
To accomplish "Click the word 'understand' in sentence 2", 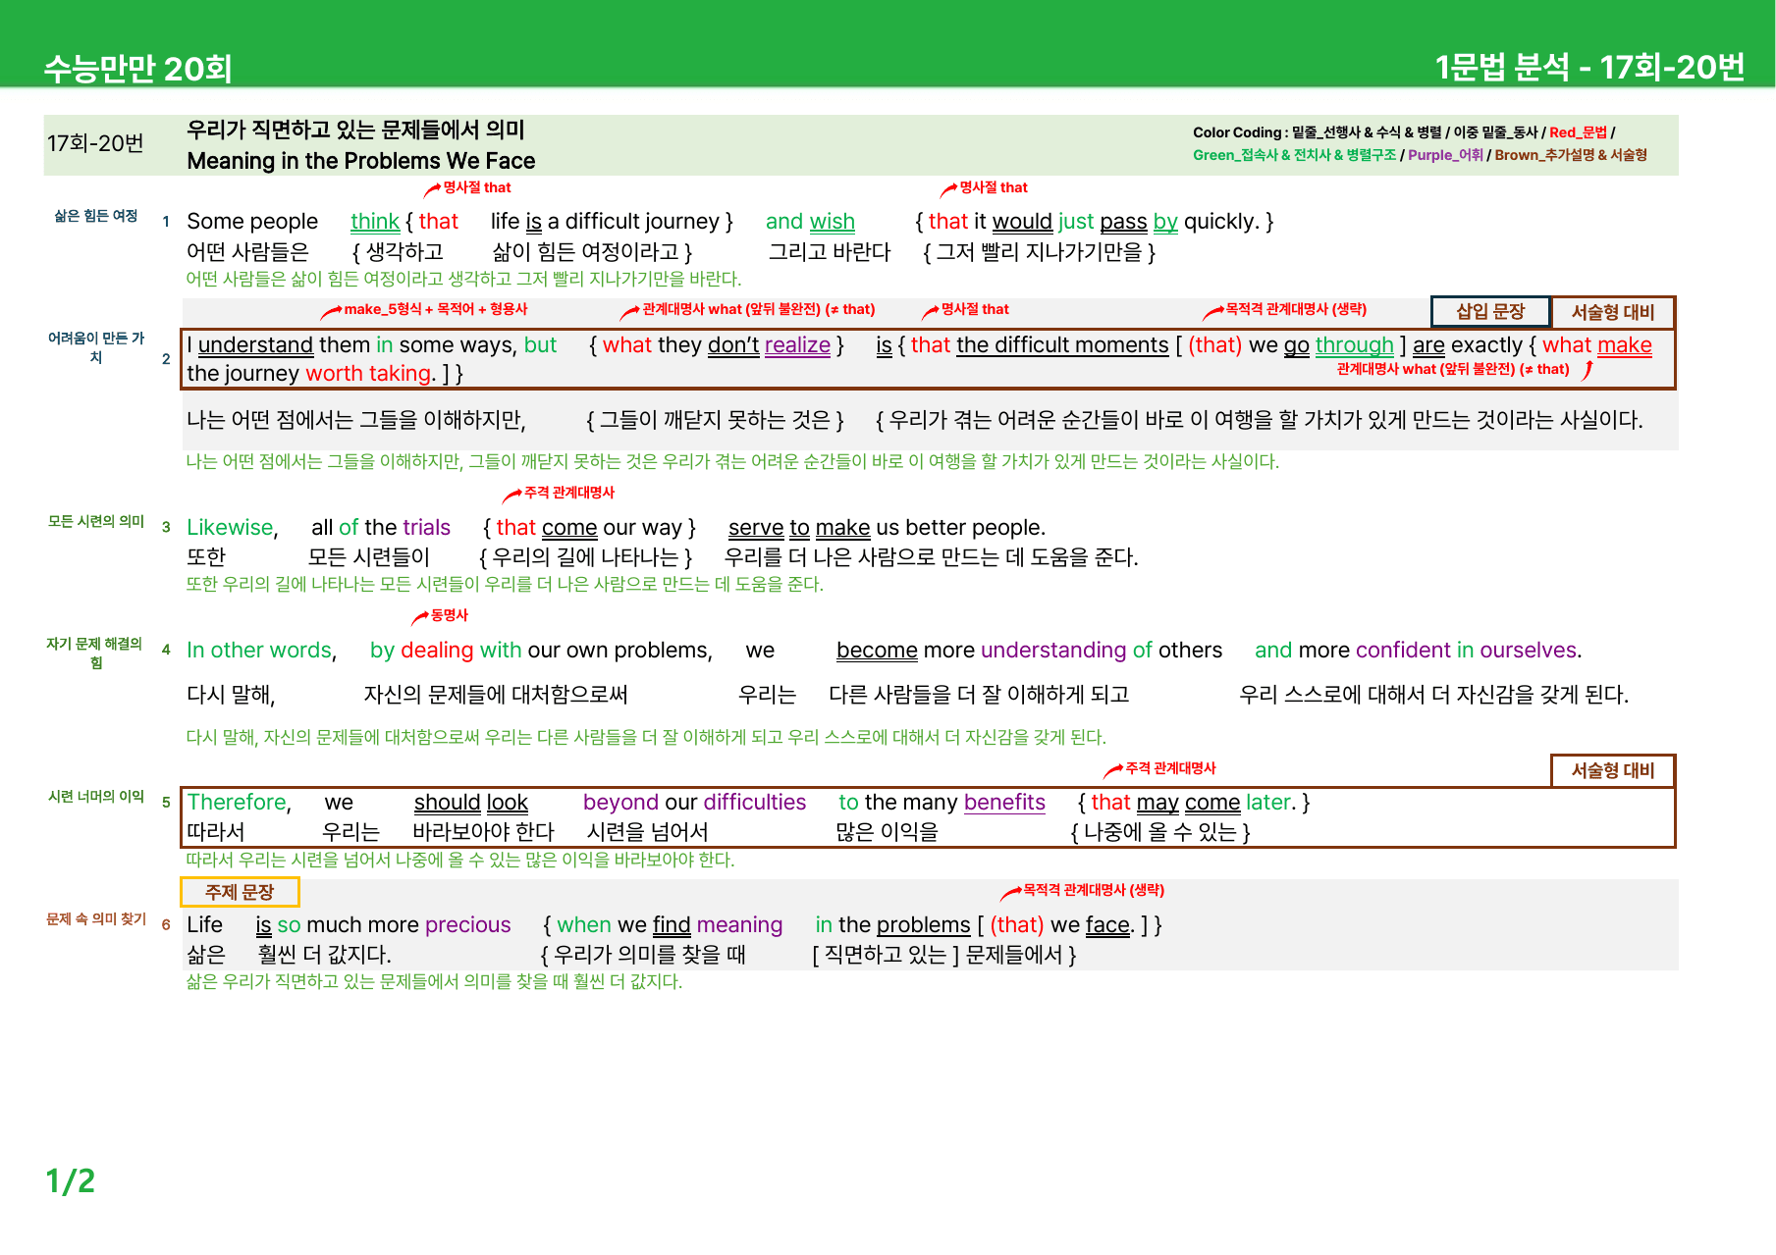I will 255,345.
